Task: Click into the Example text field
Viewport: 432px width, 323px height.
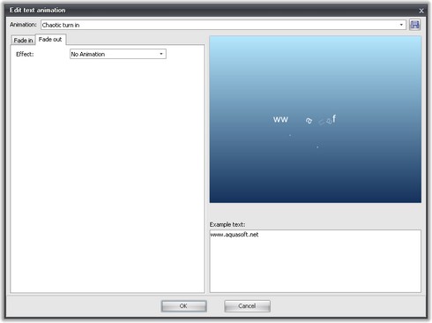Action: tap(316, 261)
